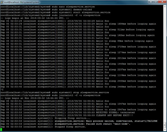The height and width of the screenshot is (132, 167).
Task: Click the '02:53:38 hello foo' log line
Action: pos(55,61)
